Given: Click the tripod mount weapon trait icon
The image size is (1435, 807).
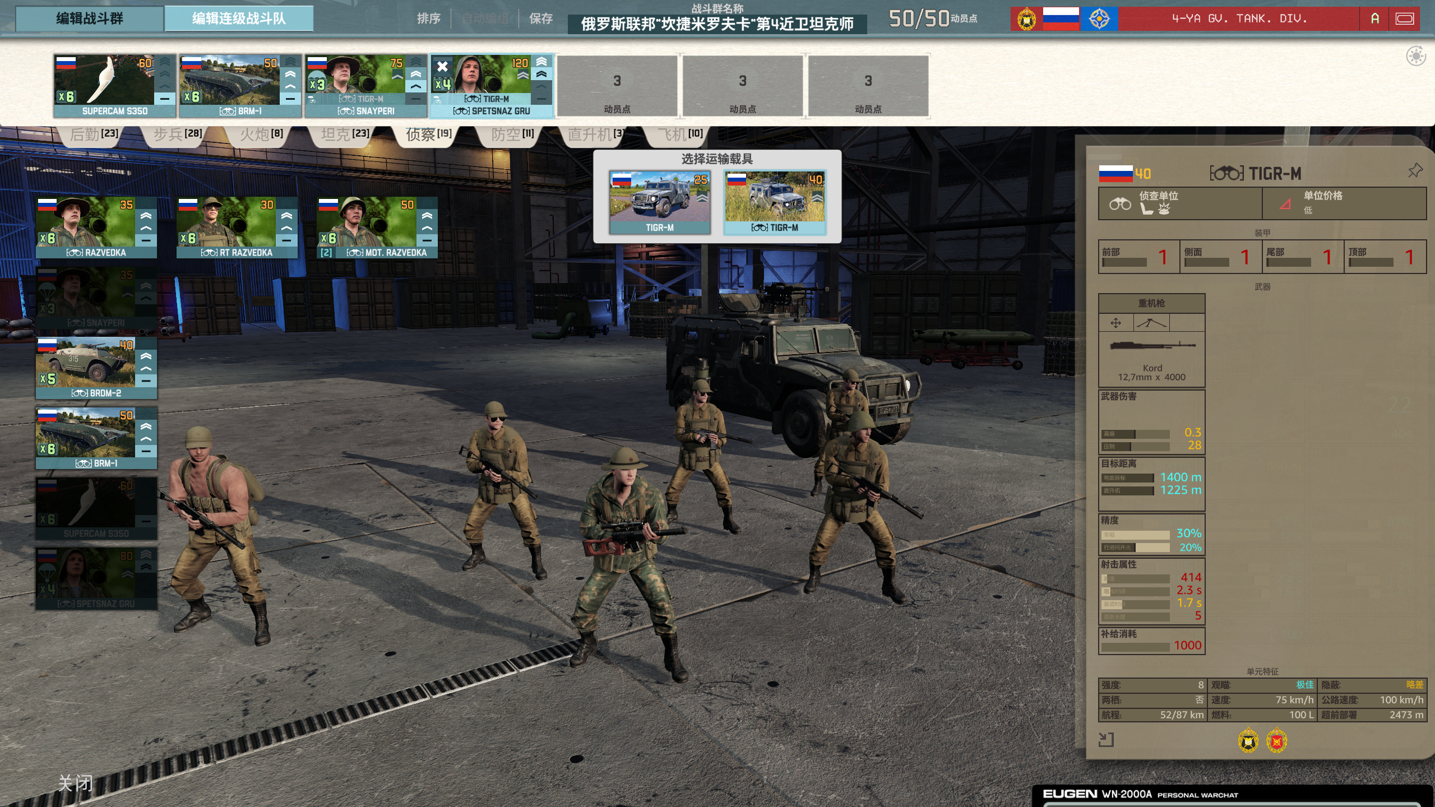Looking at the screenshot, I should click(x=1151, y=323).
